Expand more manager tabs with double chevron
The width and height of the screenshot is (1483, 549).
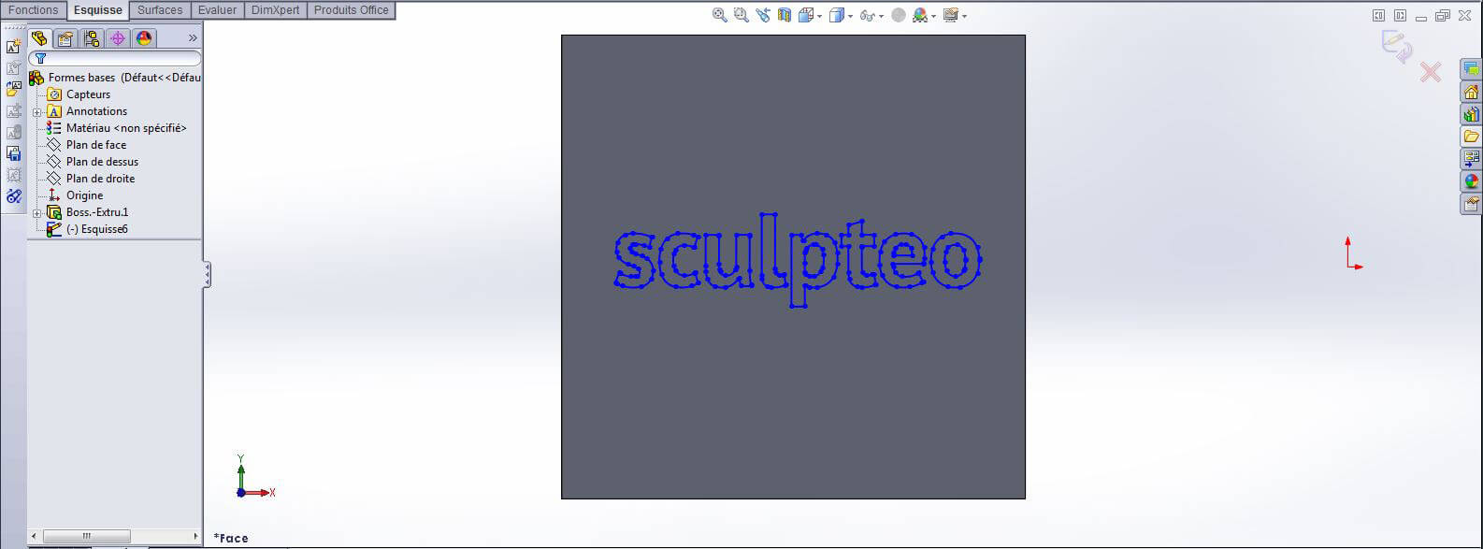[x=193, y=38]
